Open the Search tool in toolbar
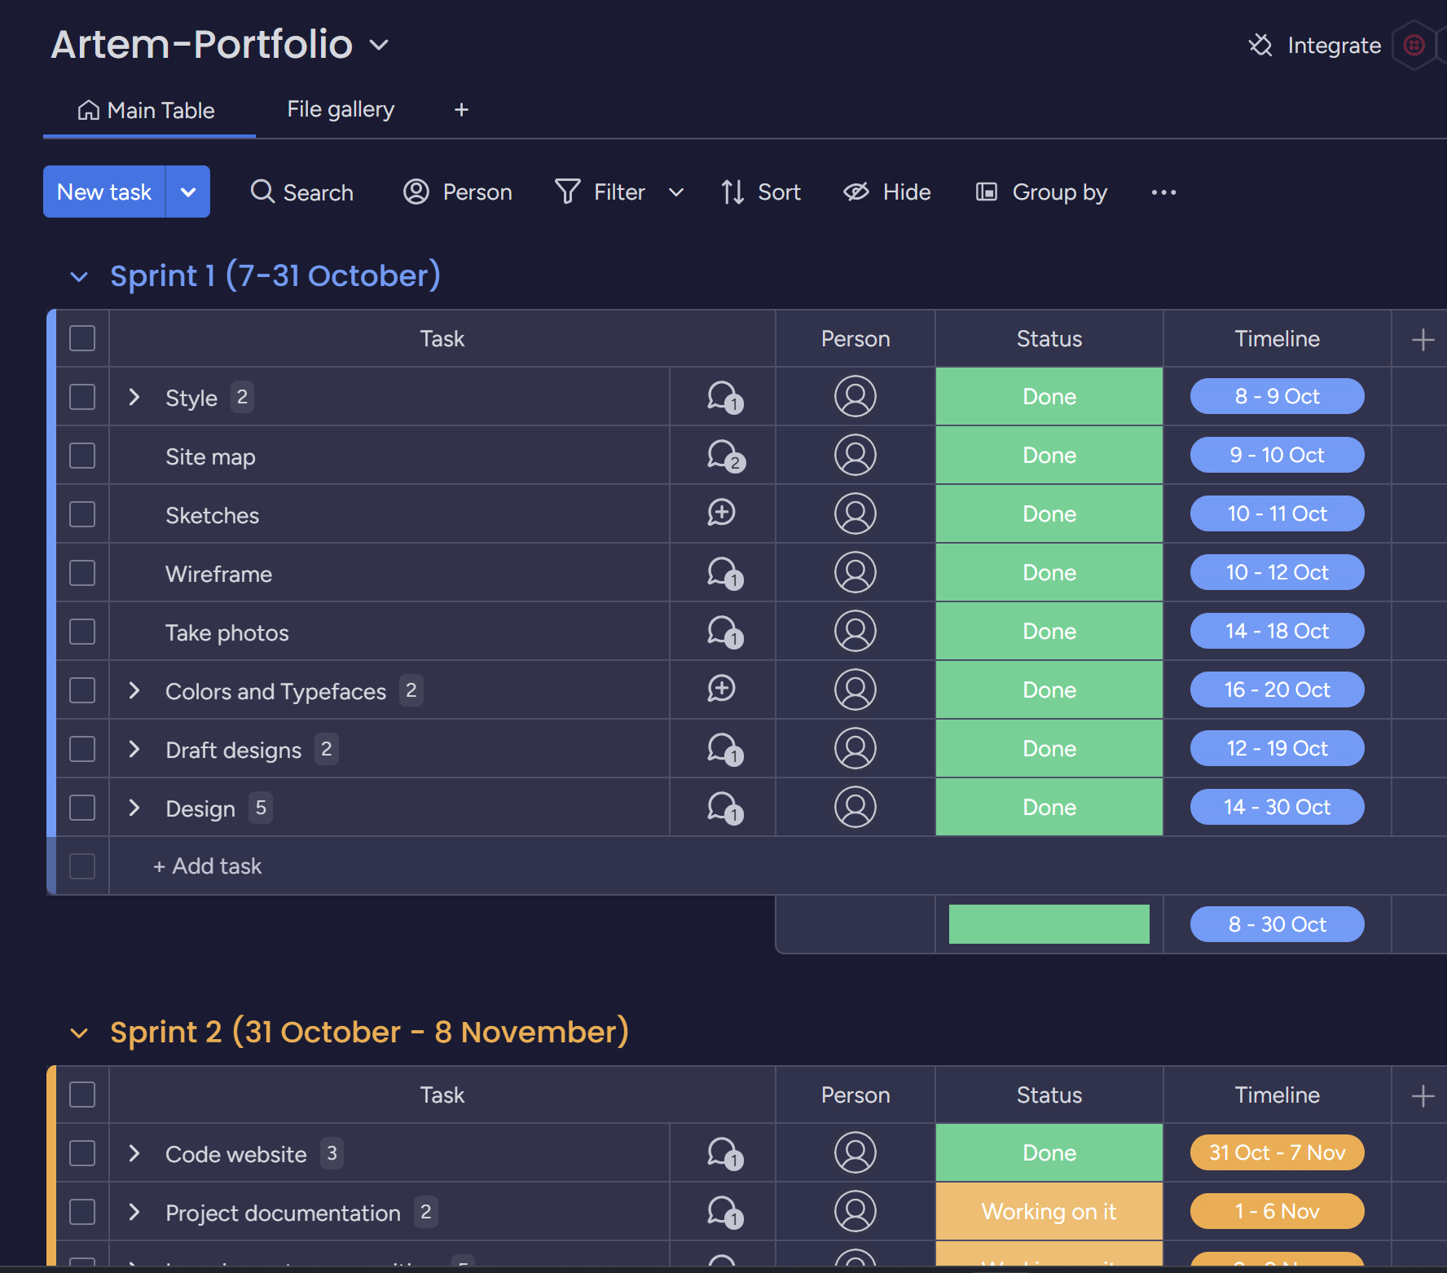 [301, 192]
